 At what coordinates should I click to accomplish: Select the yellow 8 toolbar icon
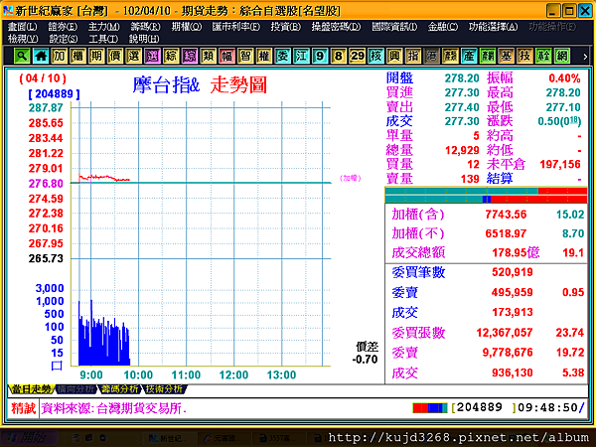coord(339,57)
